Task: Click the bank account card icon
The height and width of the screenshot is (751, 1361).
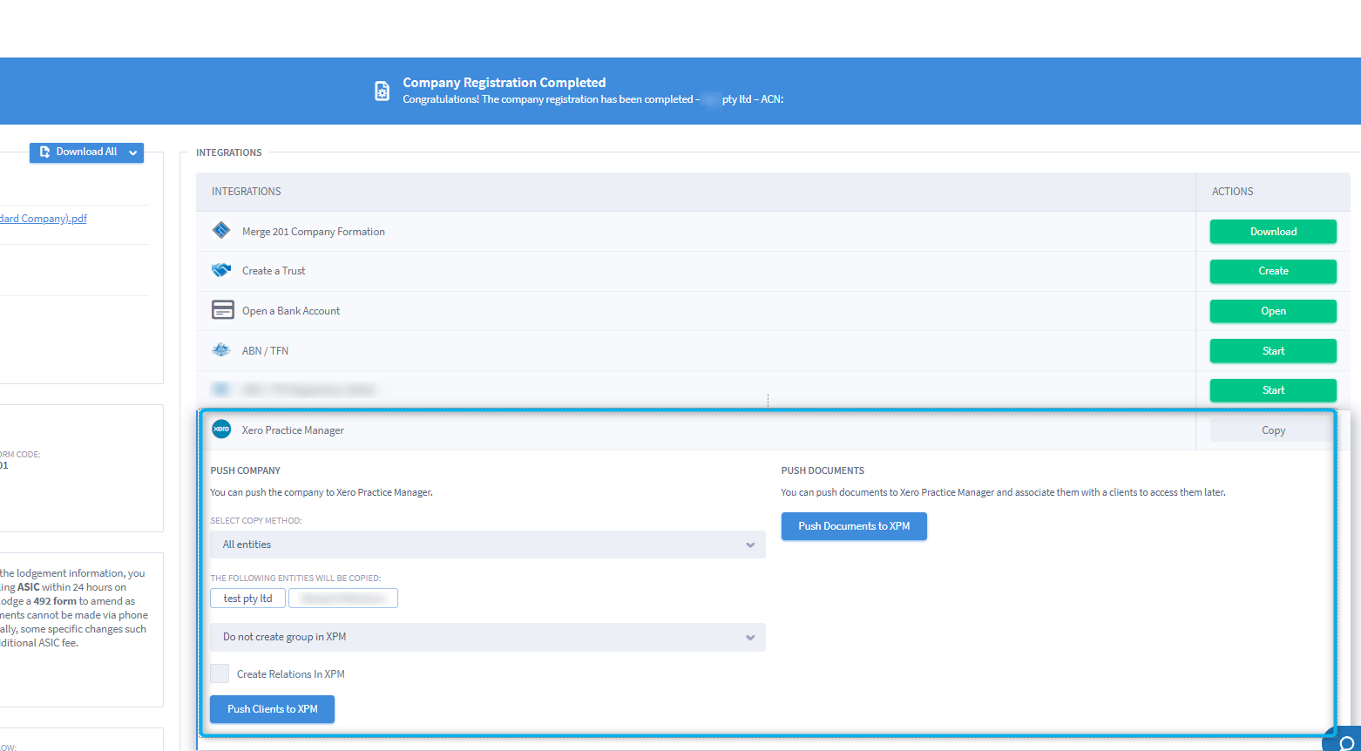Action: click(223, 310)
